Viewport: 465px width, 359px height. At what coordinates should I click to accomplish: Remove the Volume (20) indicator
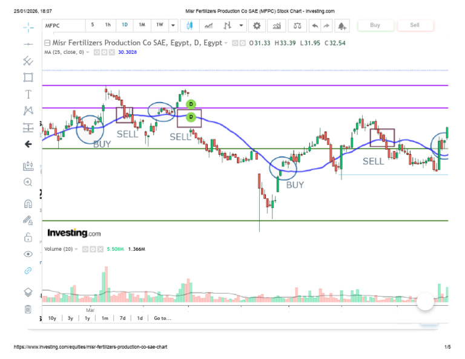click(101, 249)
